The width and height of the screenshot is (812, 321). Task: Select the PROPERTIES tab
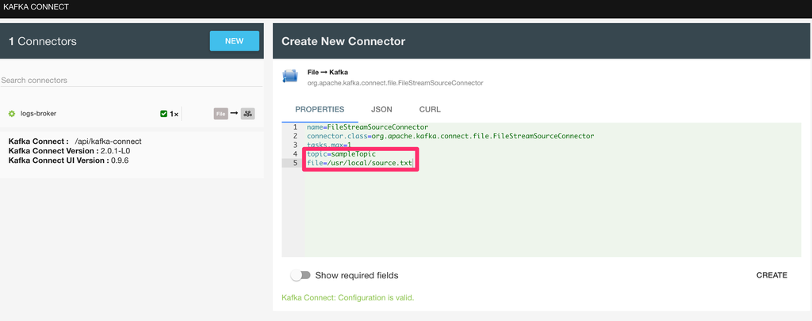pyautogui.click(x=320, y=109)
